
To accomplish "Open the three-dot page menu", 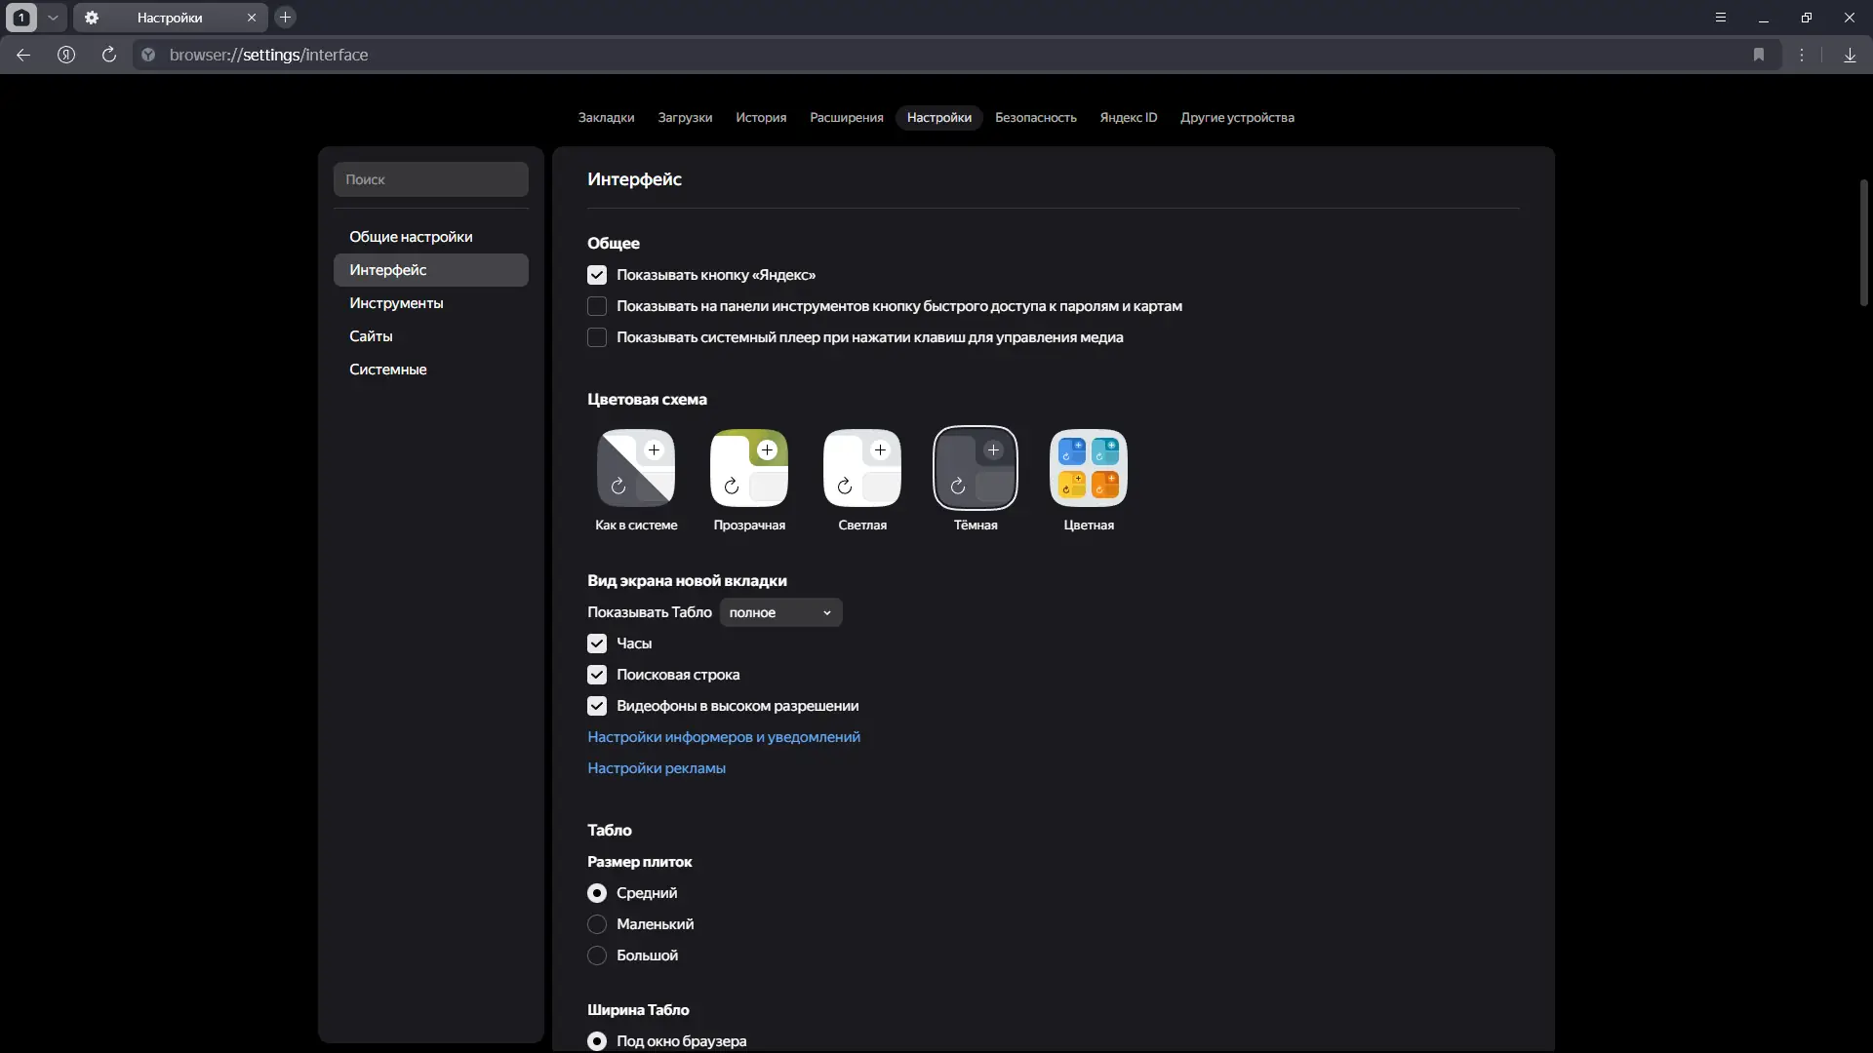I will [1802, 55].
